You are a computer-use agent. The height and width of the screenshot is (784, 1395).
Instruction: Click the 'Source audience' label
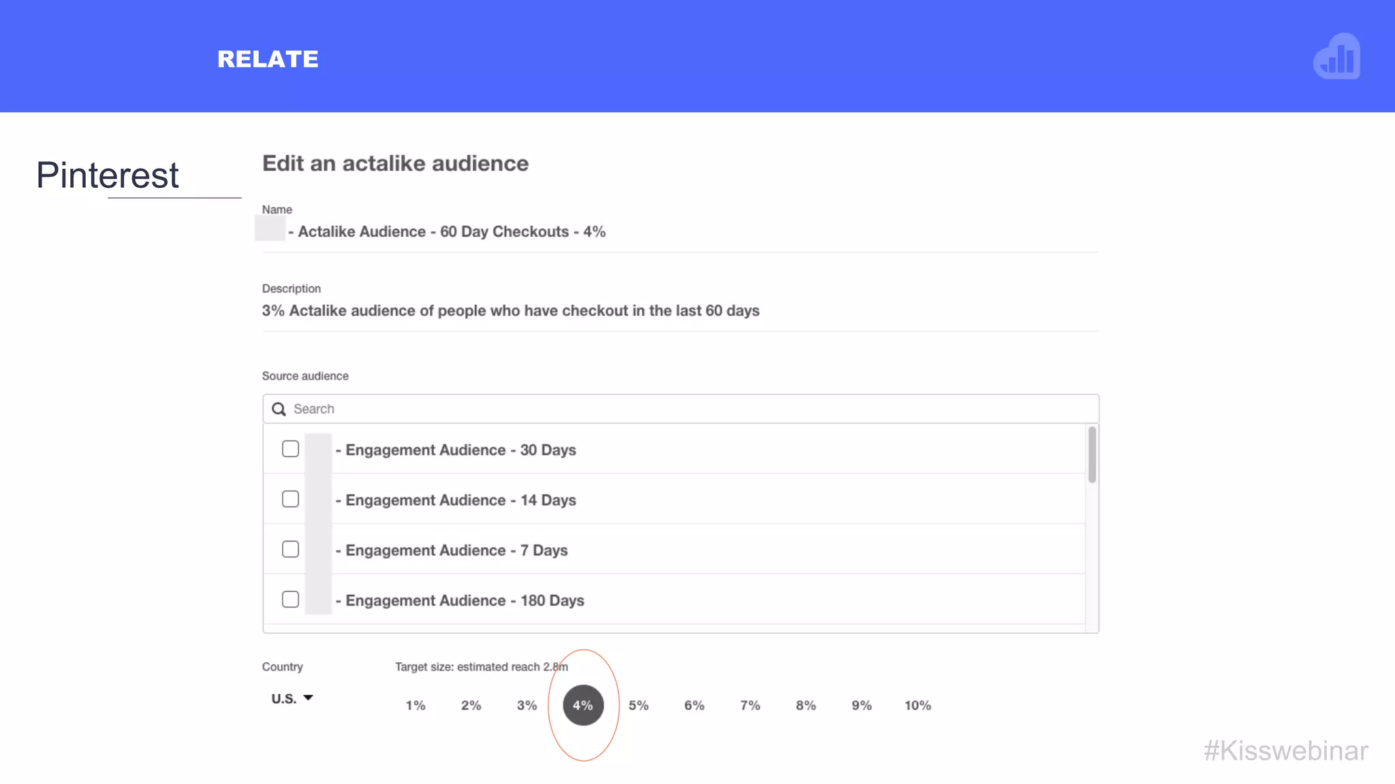[305, 376]
